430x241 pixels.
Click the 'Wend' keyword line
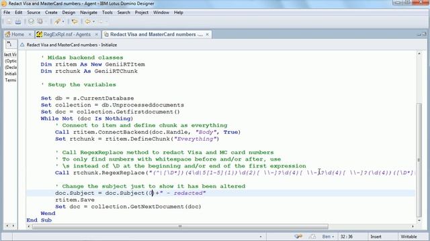coord(48,213)
